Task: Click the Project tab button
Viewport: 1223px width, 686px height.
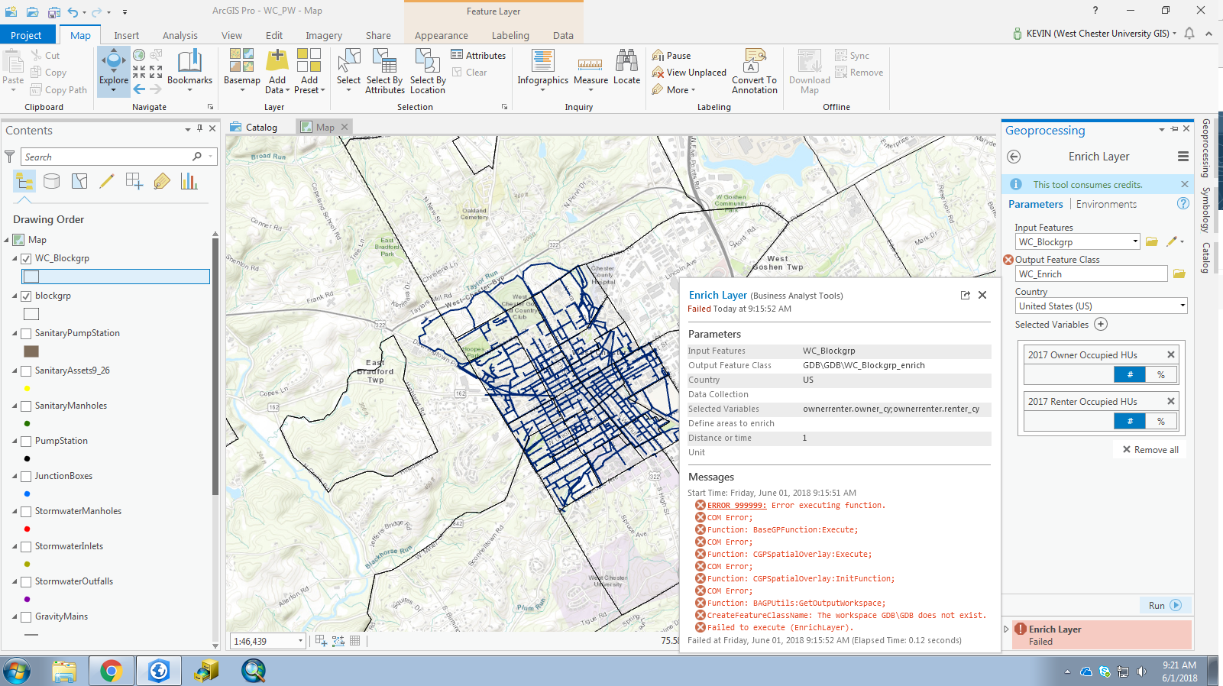Action: (27, 36)
